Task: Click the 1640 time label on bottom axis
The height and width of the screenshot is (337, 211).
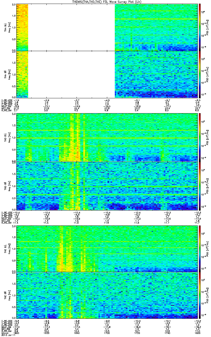Action: (77, 333)
